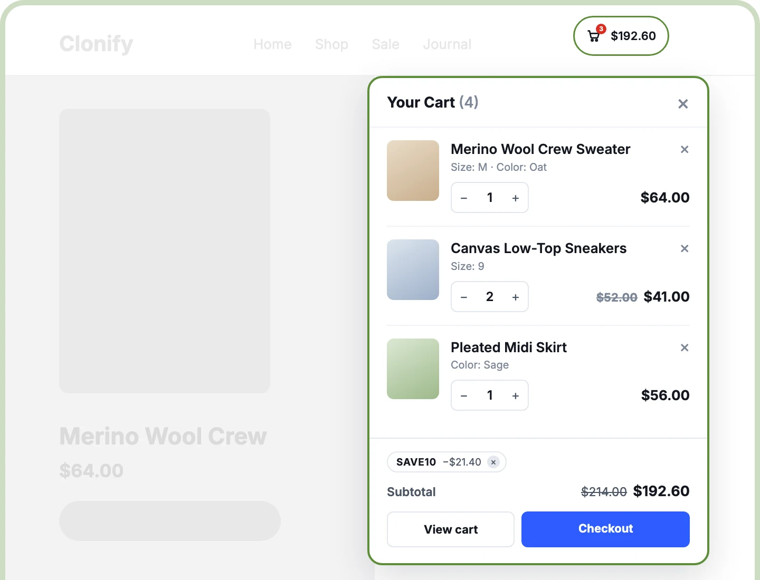Decrease quantity of Canvas Low-Top Sneakers
760x580 pixels.
(x=464, y=297)
